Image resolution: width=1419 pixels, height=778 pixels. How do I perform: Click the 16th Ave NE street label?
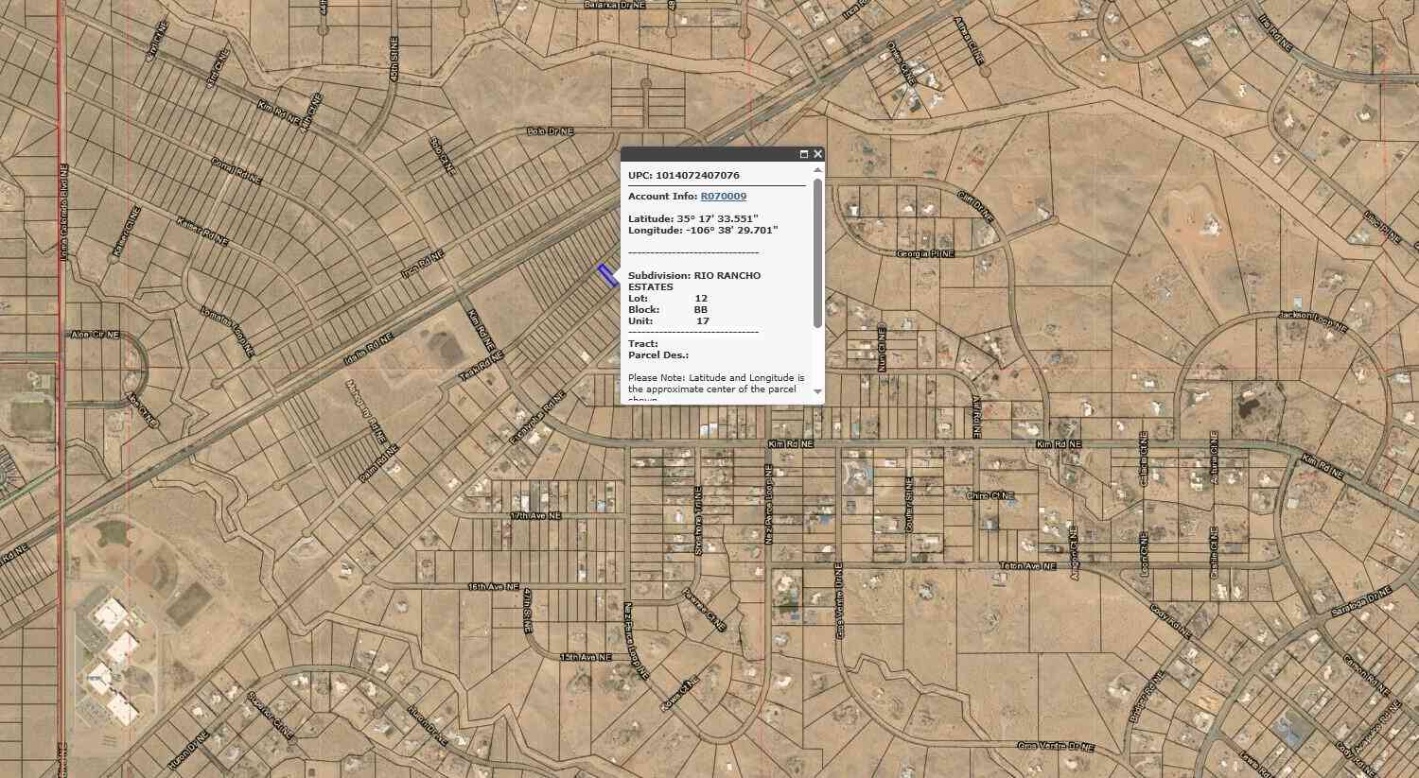click(x=494, y=587)
